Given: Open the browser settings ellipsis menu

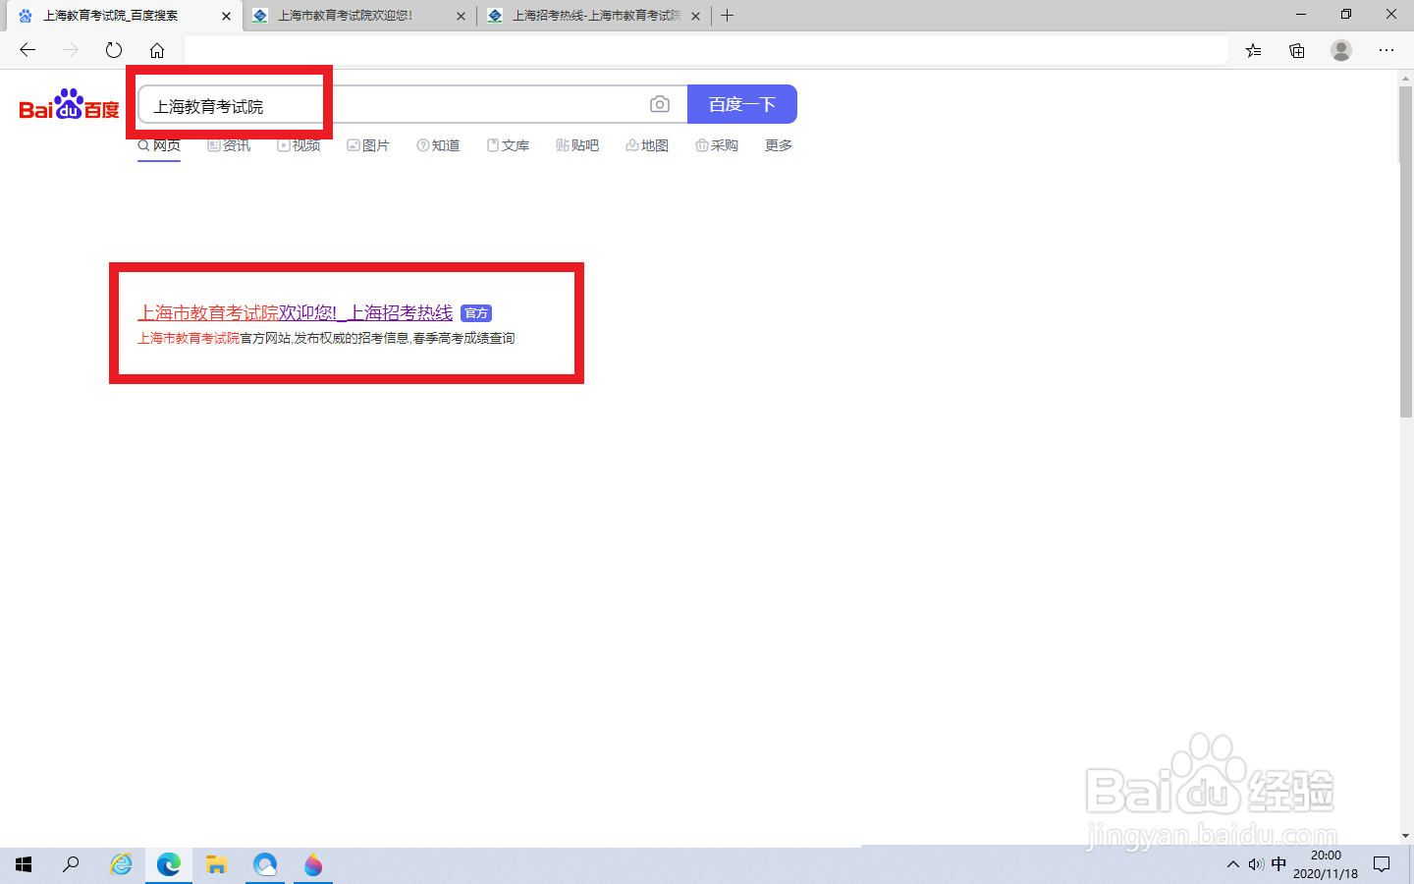Looking at the screenshot, I should coord(1387,50).
